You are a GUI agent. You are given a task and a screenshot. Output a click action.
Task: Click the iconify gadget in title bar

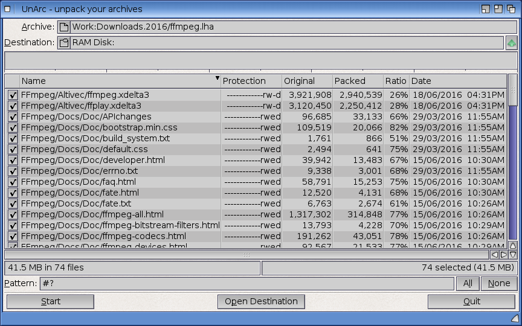(486, 9)
